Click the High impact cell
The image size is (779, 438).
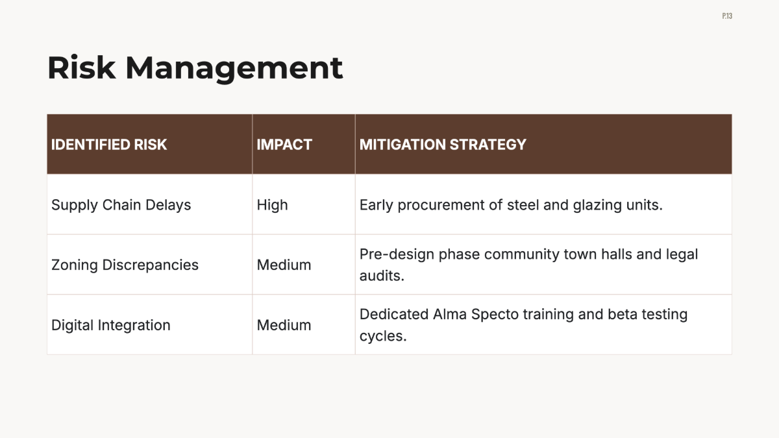point(304,204)
